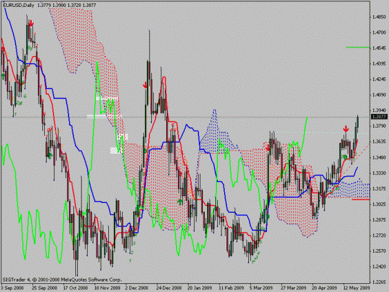Select the 12 May 2009 date label
Viewport: 389px width, 292px height.
[x=357, y=288]
